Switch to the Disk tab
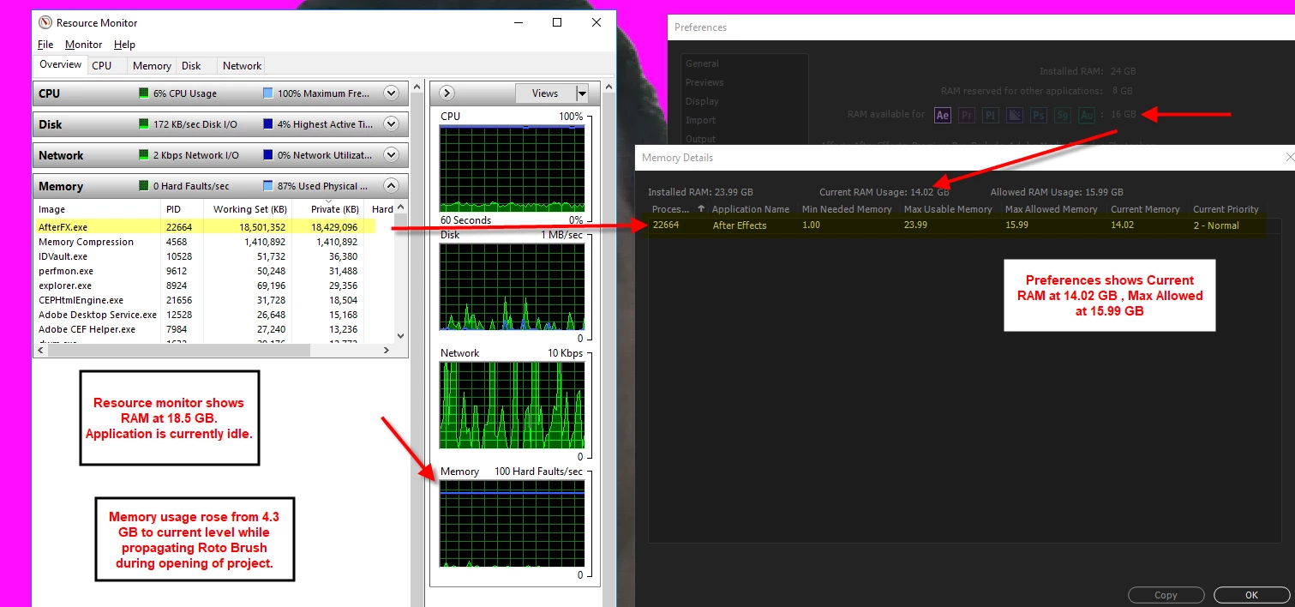Viewport: 1295px width, 607px height. click(x=191, y=65)
